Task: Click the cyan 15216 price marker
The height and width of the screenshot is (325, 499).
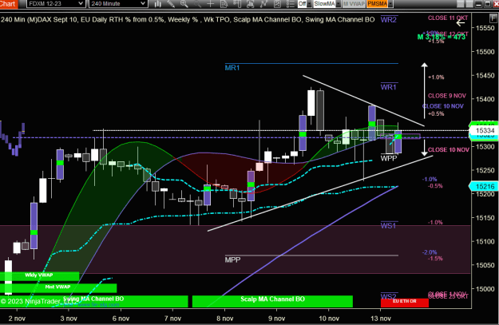Action: coord(485,187)
